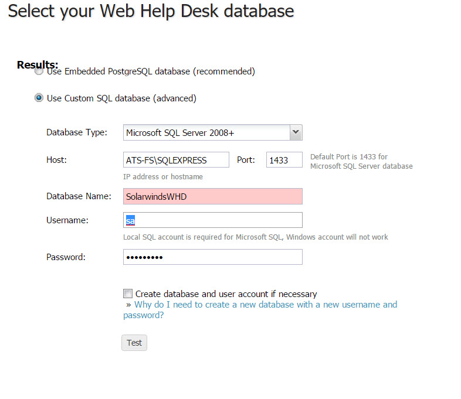Tick Create database and user account checkbox
Screen dimensions: 461x399
tap(128, 294)
